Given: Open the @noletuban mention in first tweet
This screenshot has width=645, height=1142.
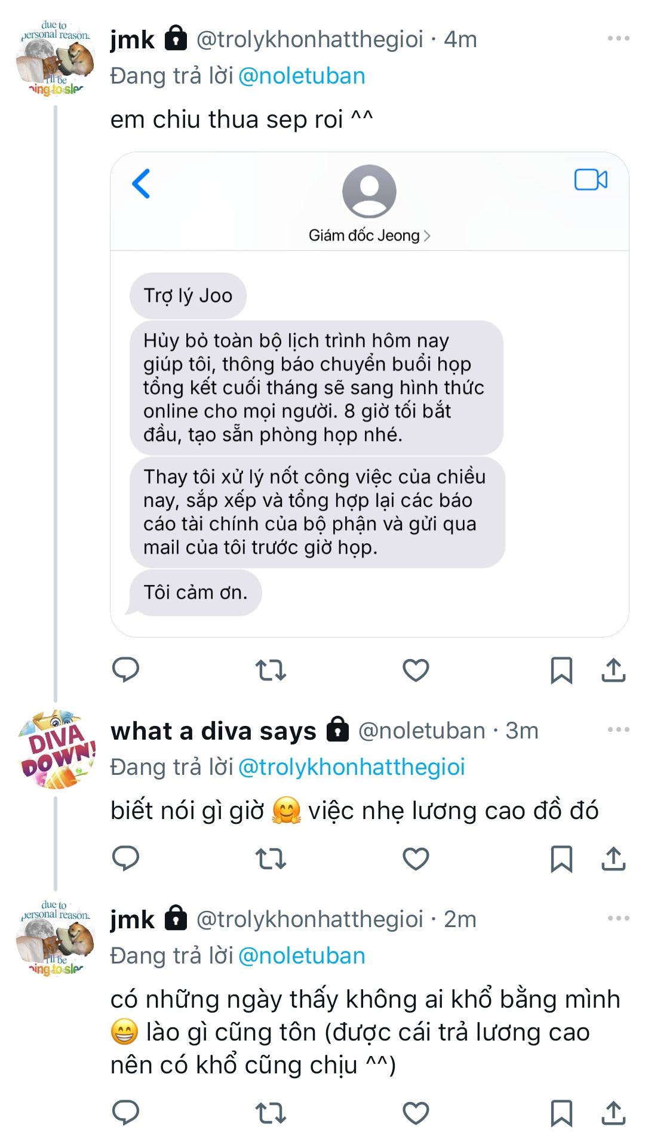Looking at the screenshot, I should [x=302, y=76].
